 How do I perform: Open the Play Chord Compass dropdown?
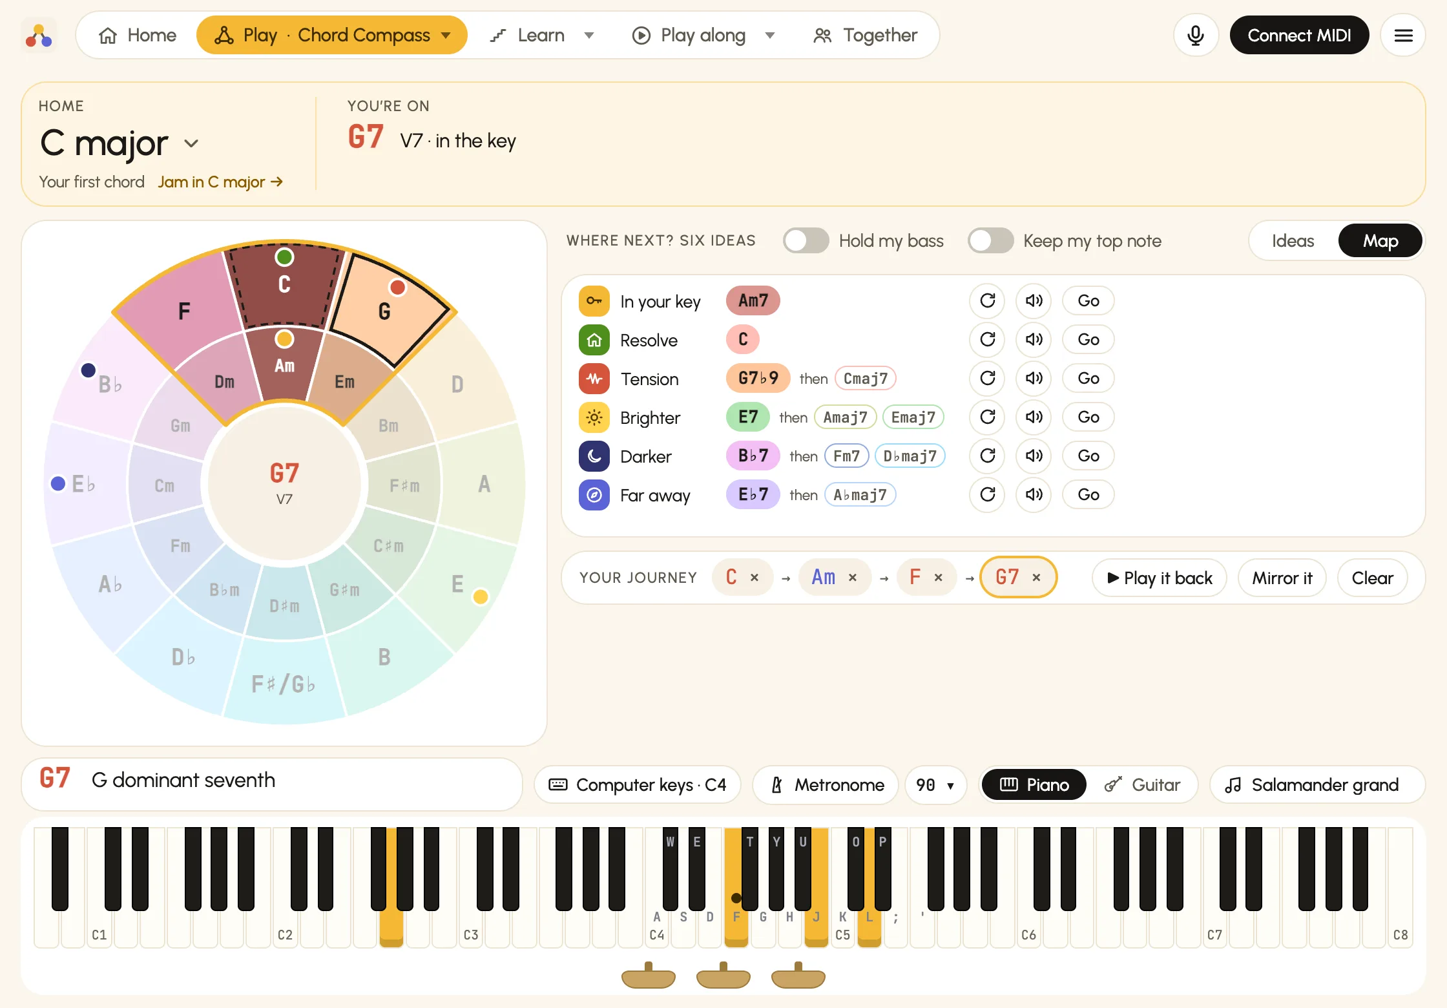point(331,35)
